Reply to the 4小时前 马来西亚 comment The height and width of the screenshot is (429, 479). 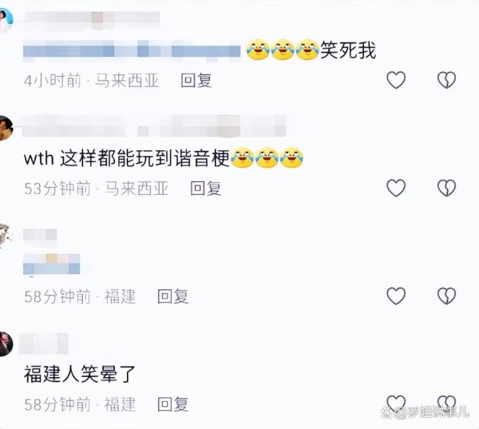[196, 81]
